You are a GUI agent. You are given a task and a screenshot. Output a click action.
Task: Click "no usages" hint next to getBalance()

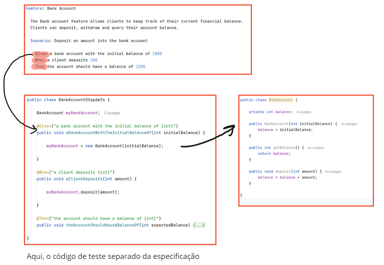click(316, 148)
